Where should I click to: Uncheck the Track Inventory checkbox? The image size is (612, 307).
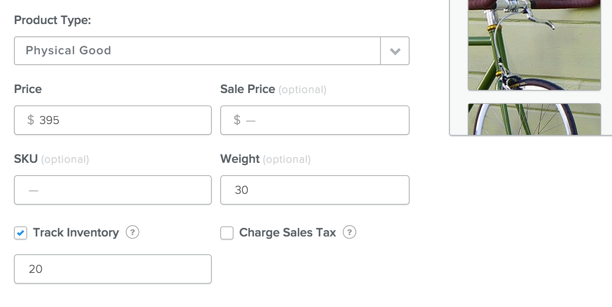point(21,233)
